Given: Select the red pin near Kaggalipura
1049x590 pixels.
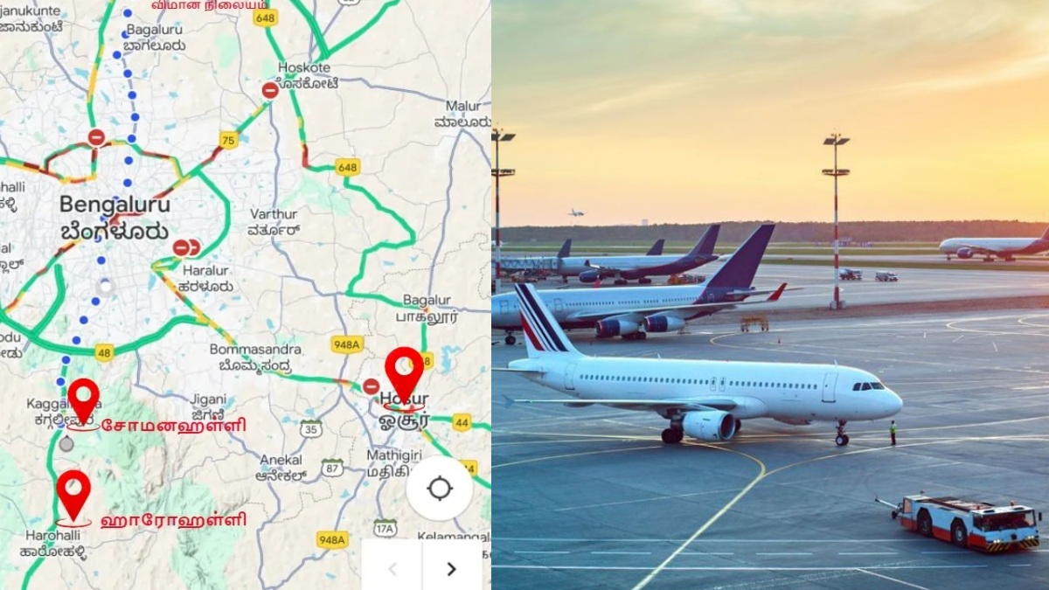Looking at the screenshot, I should [83, 401].
